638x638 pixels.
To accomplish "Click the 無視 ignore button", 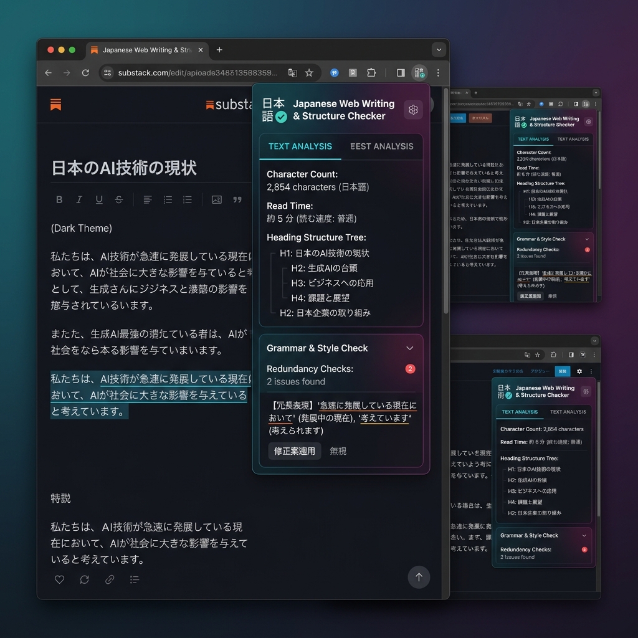I will [338, 451].
